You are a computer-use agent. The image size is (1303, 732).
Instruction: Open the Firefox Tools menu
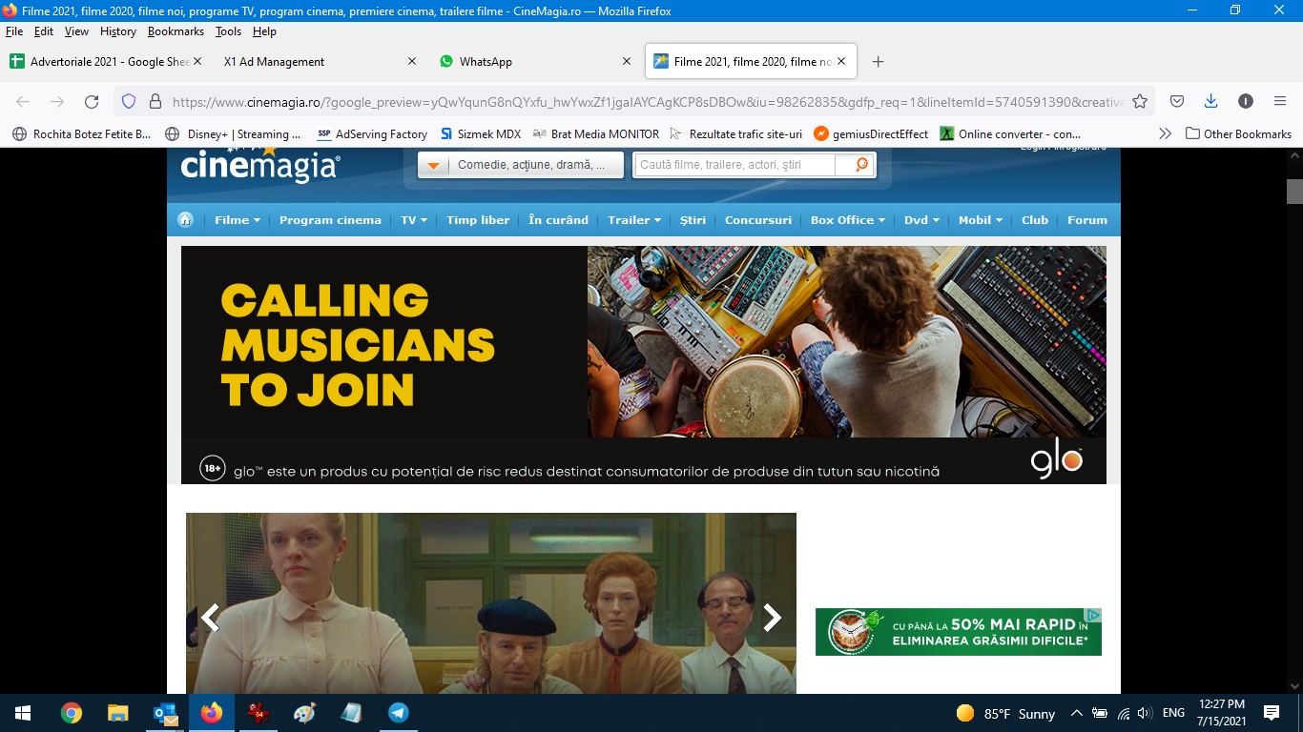pyautogui.click(x=228, y=31)
